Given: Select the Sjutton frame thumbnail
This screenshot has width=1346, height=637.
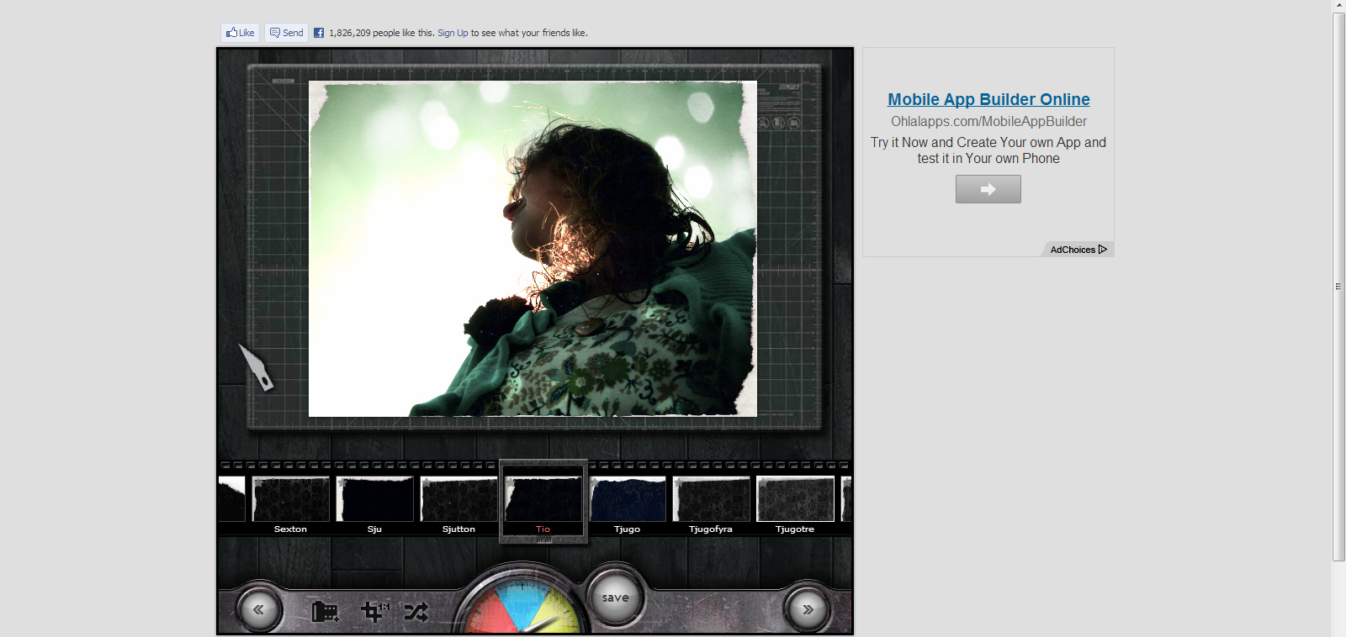Looking at the screenshot, I should 458,499.
